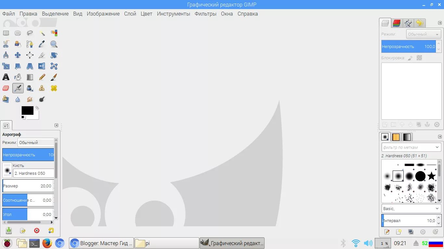The image size is (444, 249).
Task: Select the Pencil tool
Action: (x=42, y=77)
